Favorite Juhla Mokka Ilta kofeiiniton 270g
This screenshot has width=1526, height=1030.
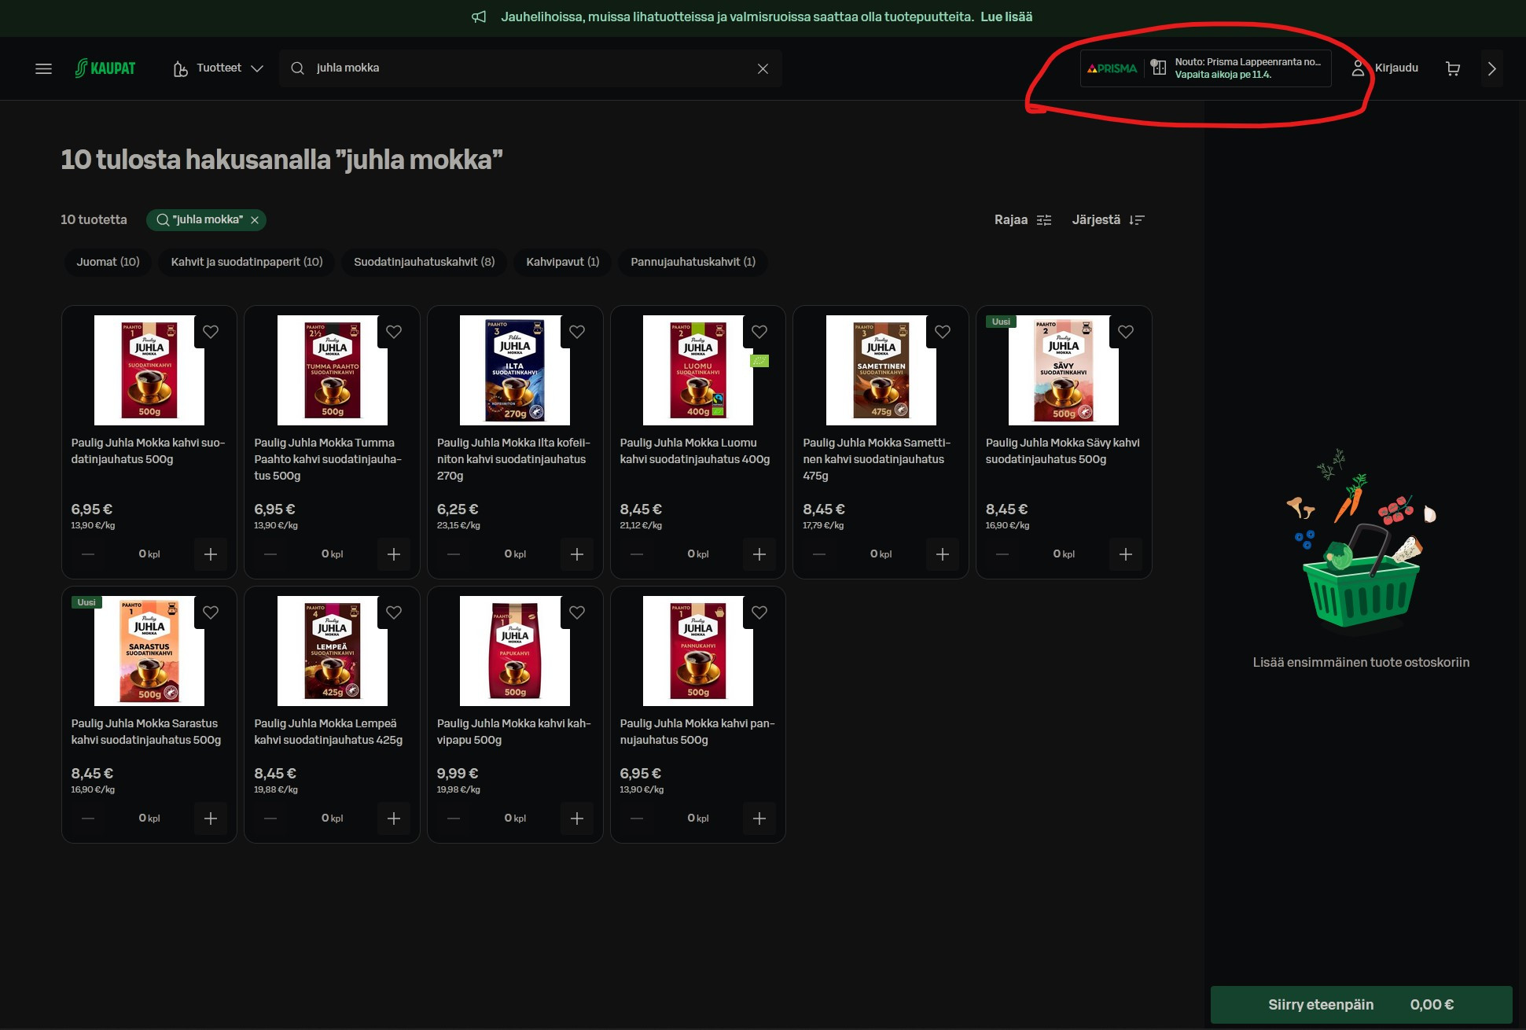[577, 332]
